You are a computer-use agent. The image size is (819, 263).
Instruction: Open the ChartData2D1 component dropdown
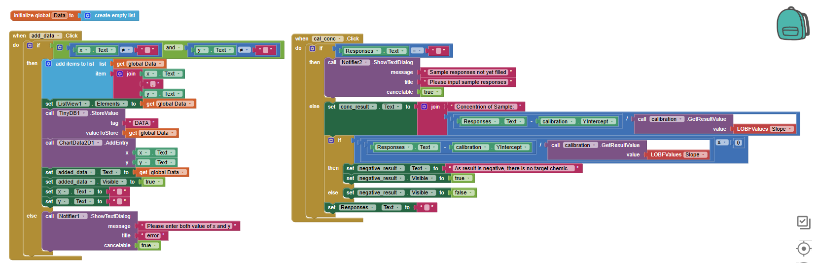80,143
